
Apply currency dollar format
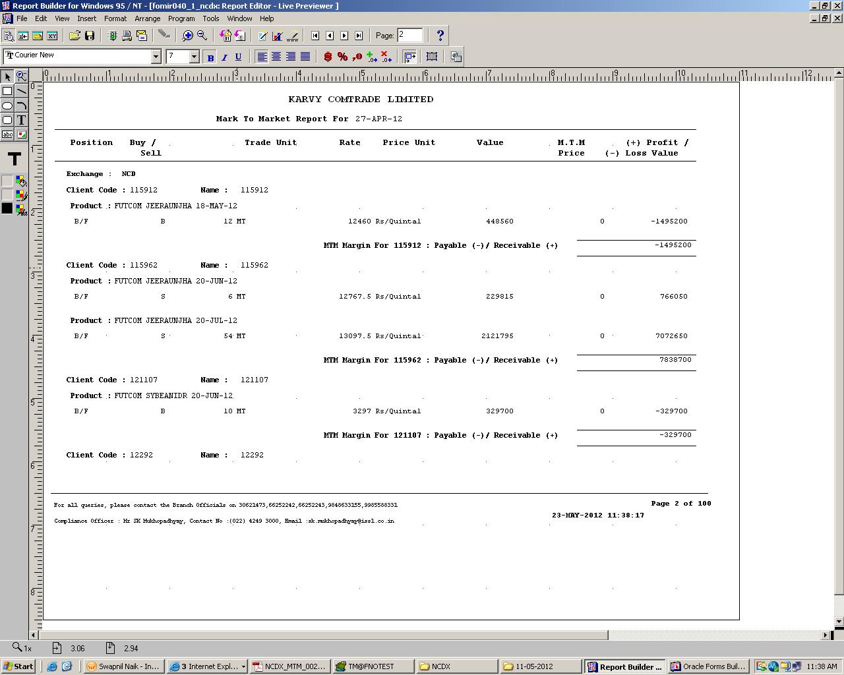coord(328,57)
